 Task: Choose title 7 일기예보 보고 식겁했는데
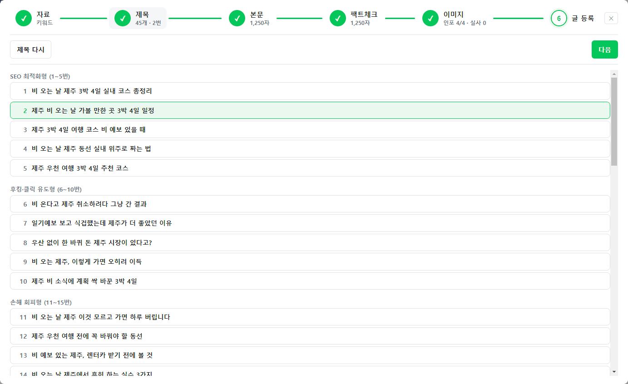coord(310,223)
